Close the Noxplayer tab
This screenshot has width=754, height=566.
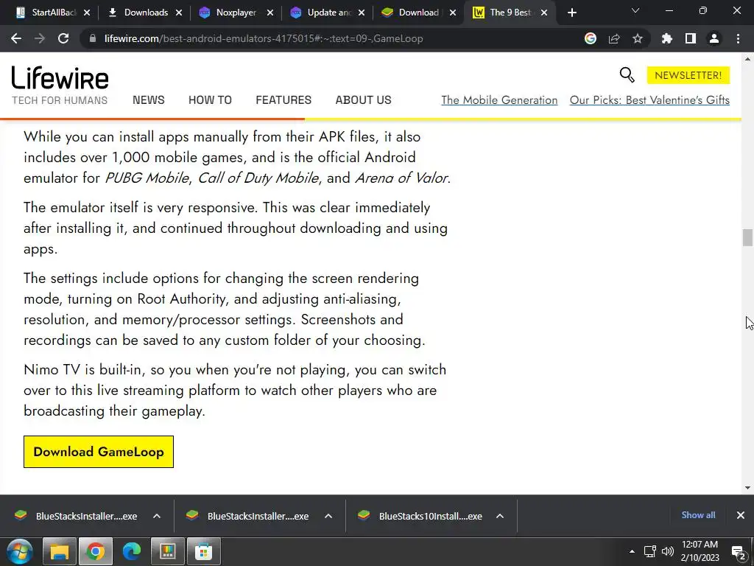[270, 13]
